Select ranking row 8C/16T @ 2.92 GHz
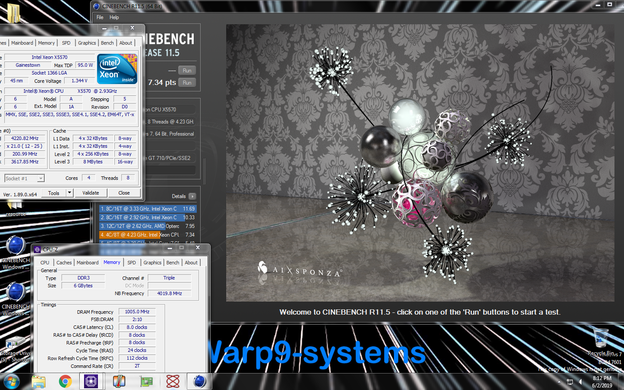 [x=148, y=218]
